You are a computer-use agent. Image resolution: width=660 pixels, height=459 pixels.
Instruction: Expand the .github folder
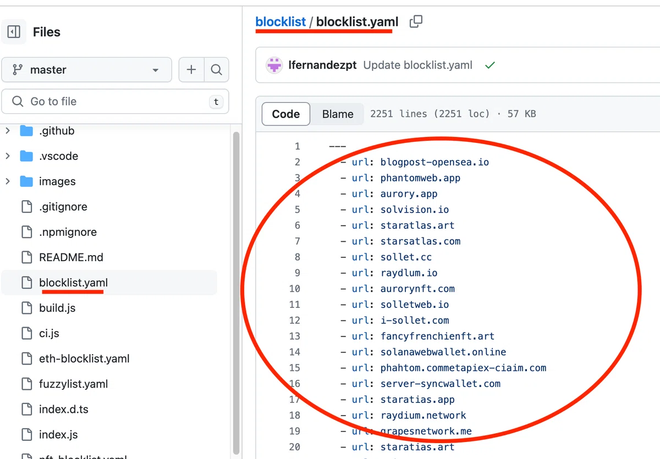(7, 131)
